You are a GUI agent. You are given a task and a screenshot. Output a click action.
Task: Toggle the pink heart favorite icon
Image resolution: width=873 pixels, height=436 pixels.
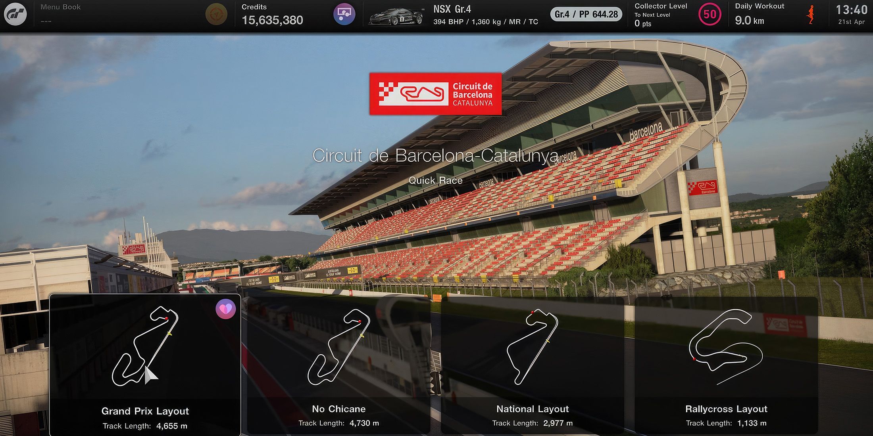point(226,309)
